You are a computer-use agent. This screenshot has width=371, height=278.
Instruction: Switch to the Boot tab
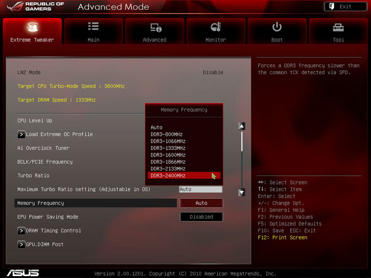(277, 31)
